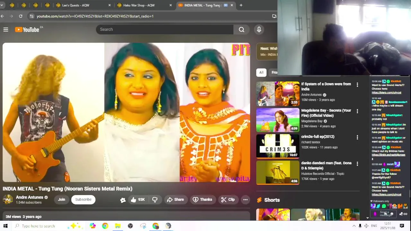Open the Huistoe Records Official - Topic channel

[x=323, y=174]
